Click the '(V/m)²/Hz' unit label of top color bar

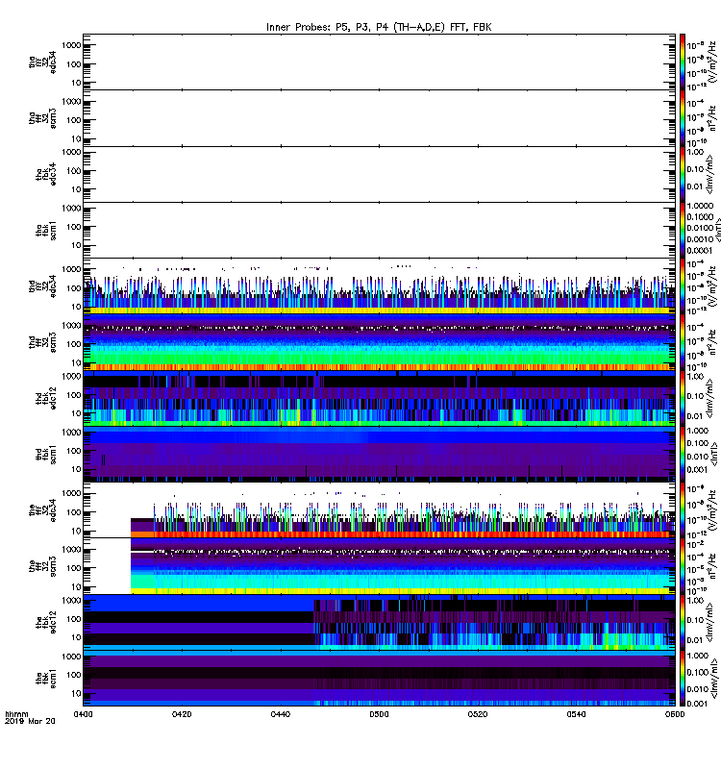712,62
